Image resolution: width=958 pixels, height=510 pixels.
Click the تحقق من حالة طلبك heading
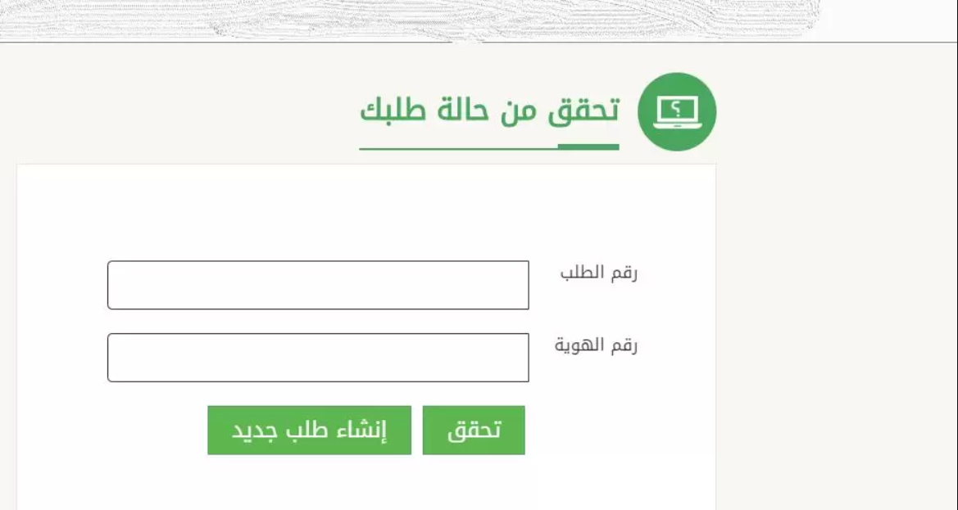pyautogui.click(x=489, y=110)
